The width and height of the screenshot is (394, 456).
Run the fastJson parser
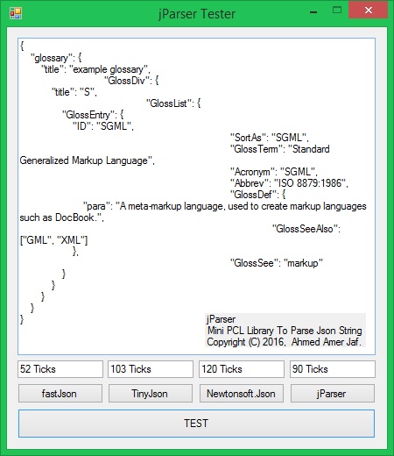[60, 394]
